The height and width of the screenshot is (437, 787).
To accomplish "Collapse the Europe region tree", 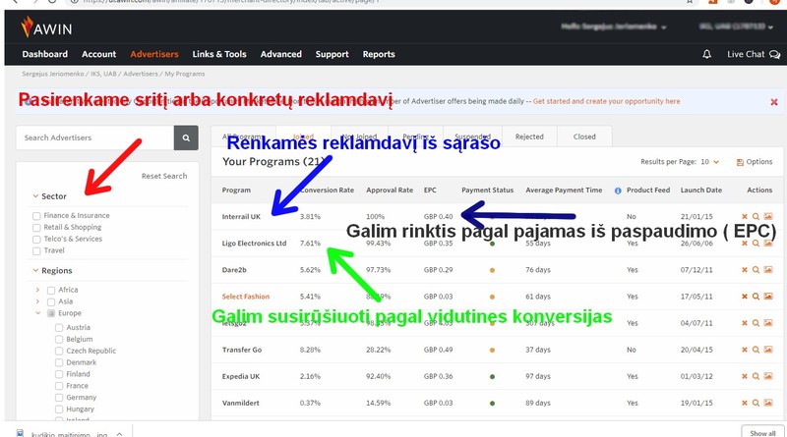I will coord(37,312).
